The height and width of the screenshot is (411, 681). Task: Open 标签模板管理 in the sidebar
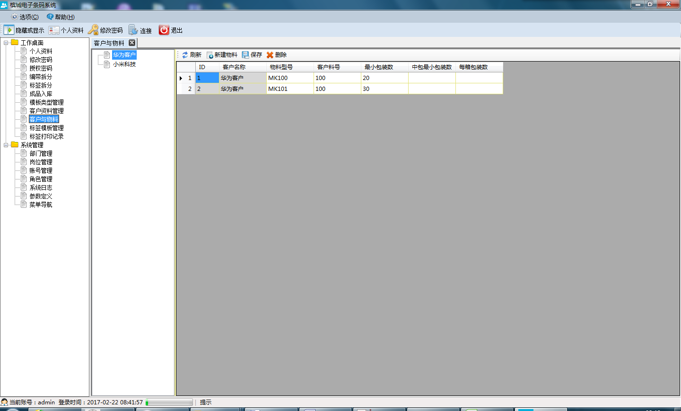pyautogui.click(x=46, y=128)
